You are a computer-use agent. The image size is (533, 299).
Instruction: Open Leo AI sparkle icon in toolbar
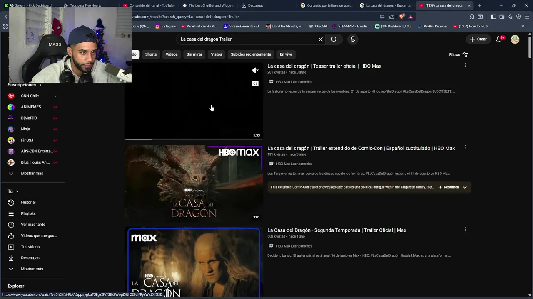[510, 17]
